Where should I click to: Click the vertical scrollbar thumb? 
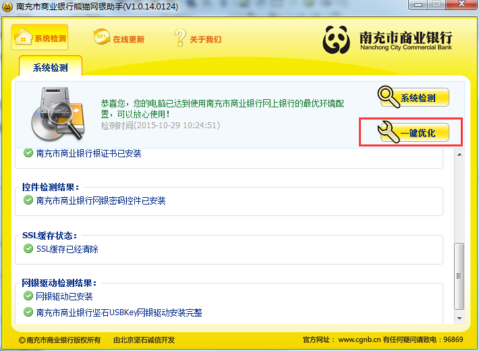(x=459, y=276)
